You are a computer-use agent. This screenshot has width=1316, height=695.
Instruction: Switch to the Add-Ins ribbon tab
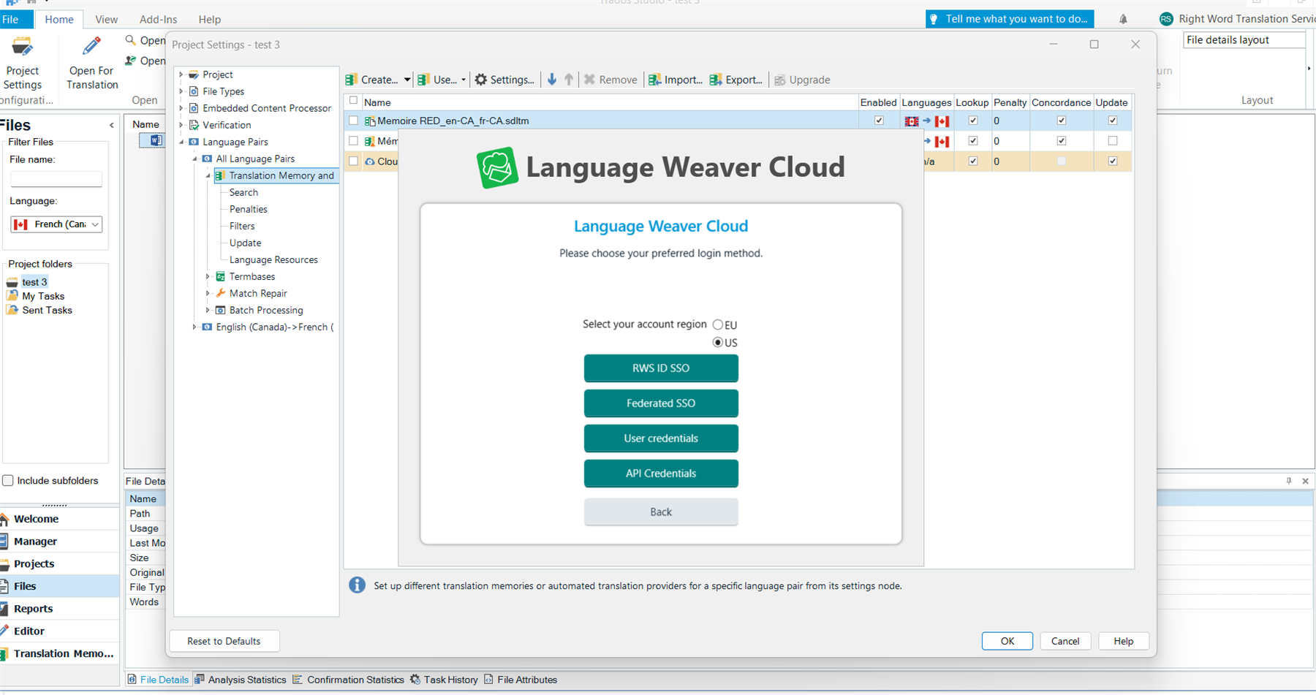coord(158,19)
